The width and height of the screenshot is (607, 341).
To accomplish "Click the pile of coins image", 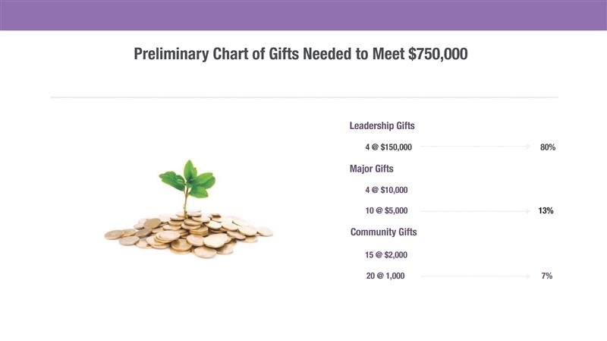I will tap(190, 232).
